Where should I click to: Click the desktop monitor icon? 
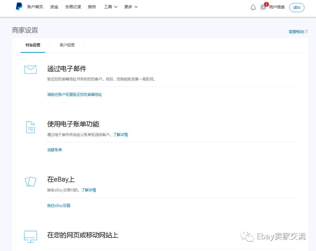pyautogui.click(x=30, y=237)
